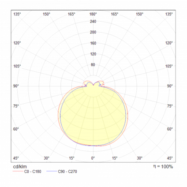Click the bottom-right 45° angle label

pyautogui.click(x=170, y=158)
